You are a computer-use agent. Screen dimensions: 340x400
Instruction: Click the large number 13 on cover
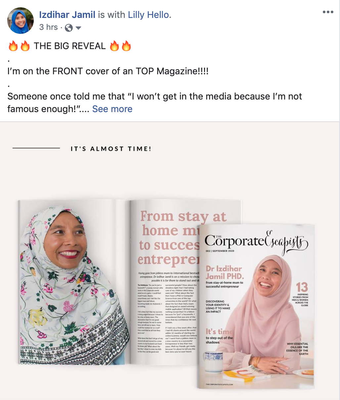click(302, 287)
